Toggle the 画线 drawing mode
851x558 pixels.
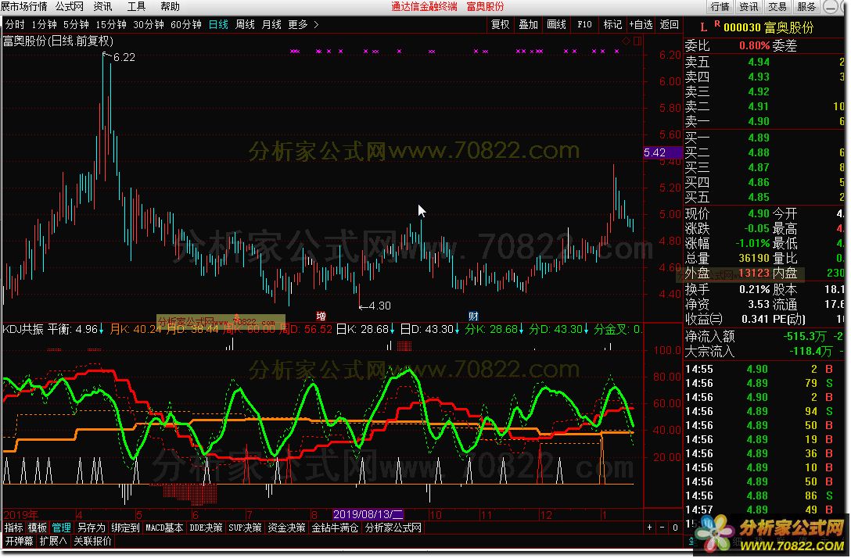pos(556,24)
